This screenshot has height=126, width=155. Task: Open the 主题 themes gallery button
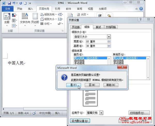[x=7, y=20]
